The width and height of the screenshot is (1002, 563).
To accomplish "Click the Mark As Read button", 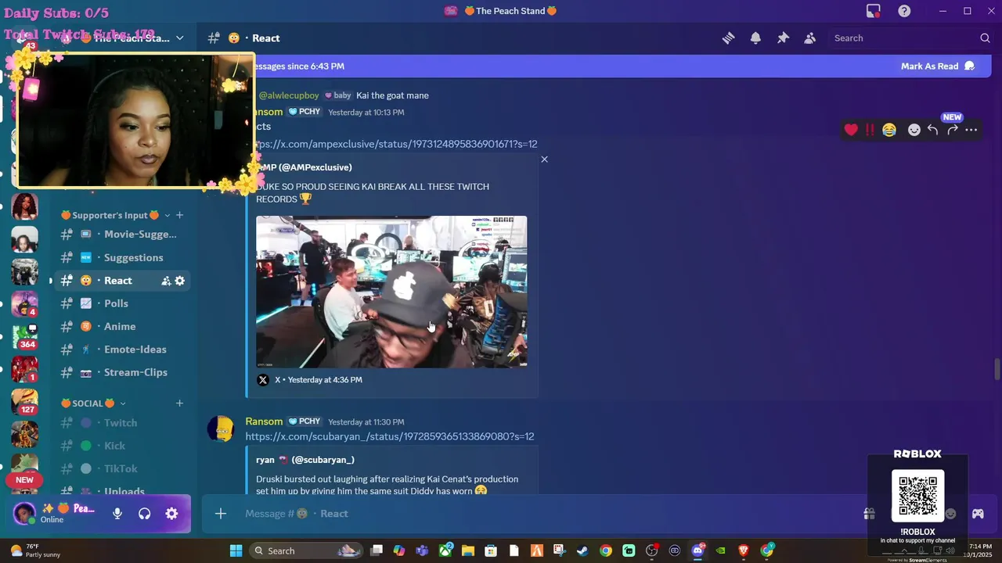I will [x=937, y=66].
